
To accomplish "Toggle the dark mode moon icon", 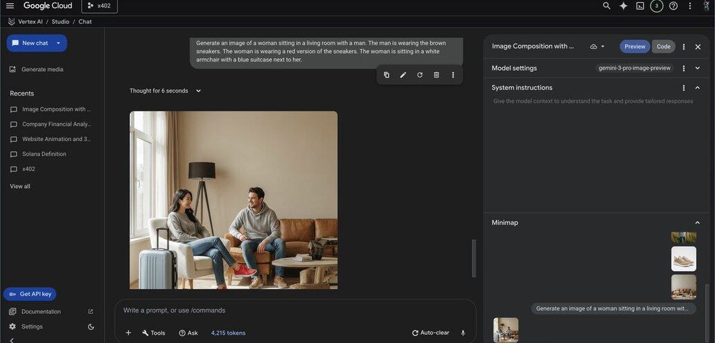I will [x=91, y=326].
